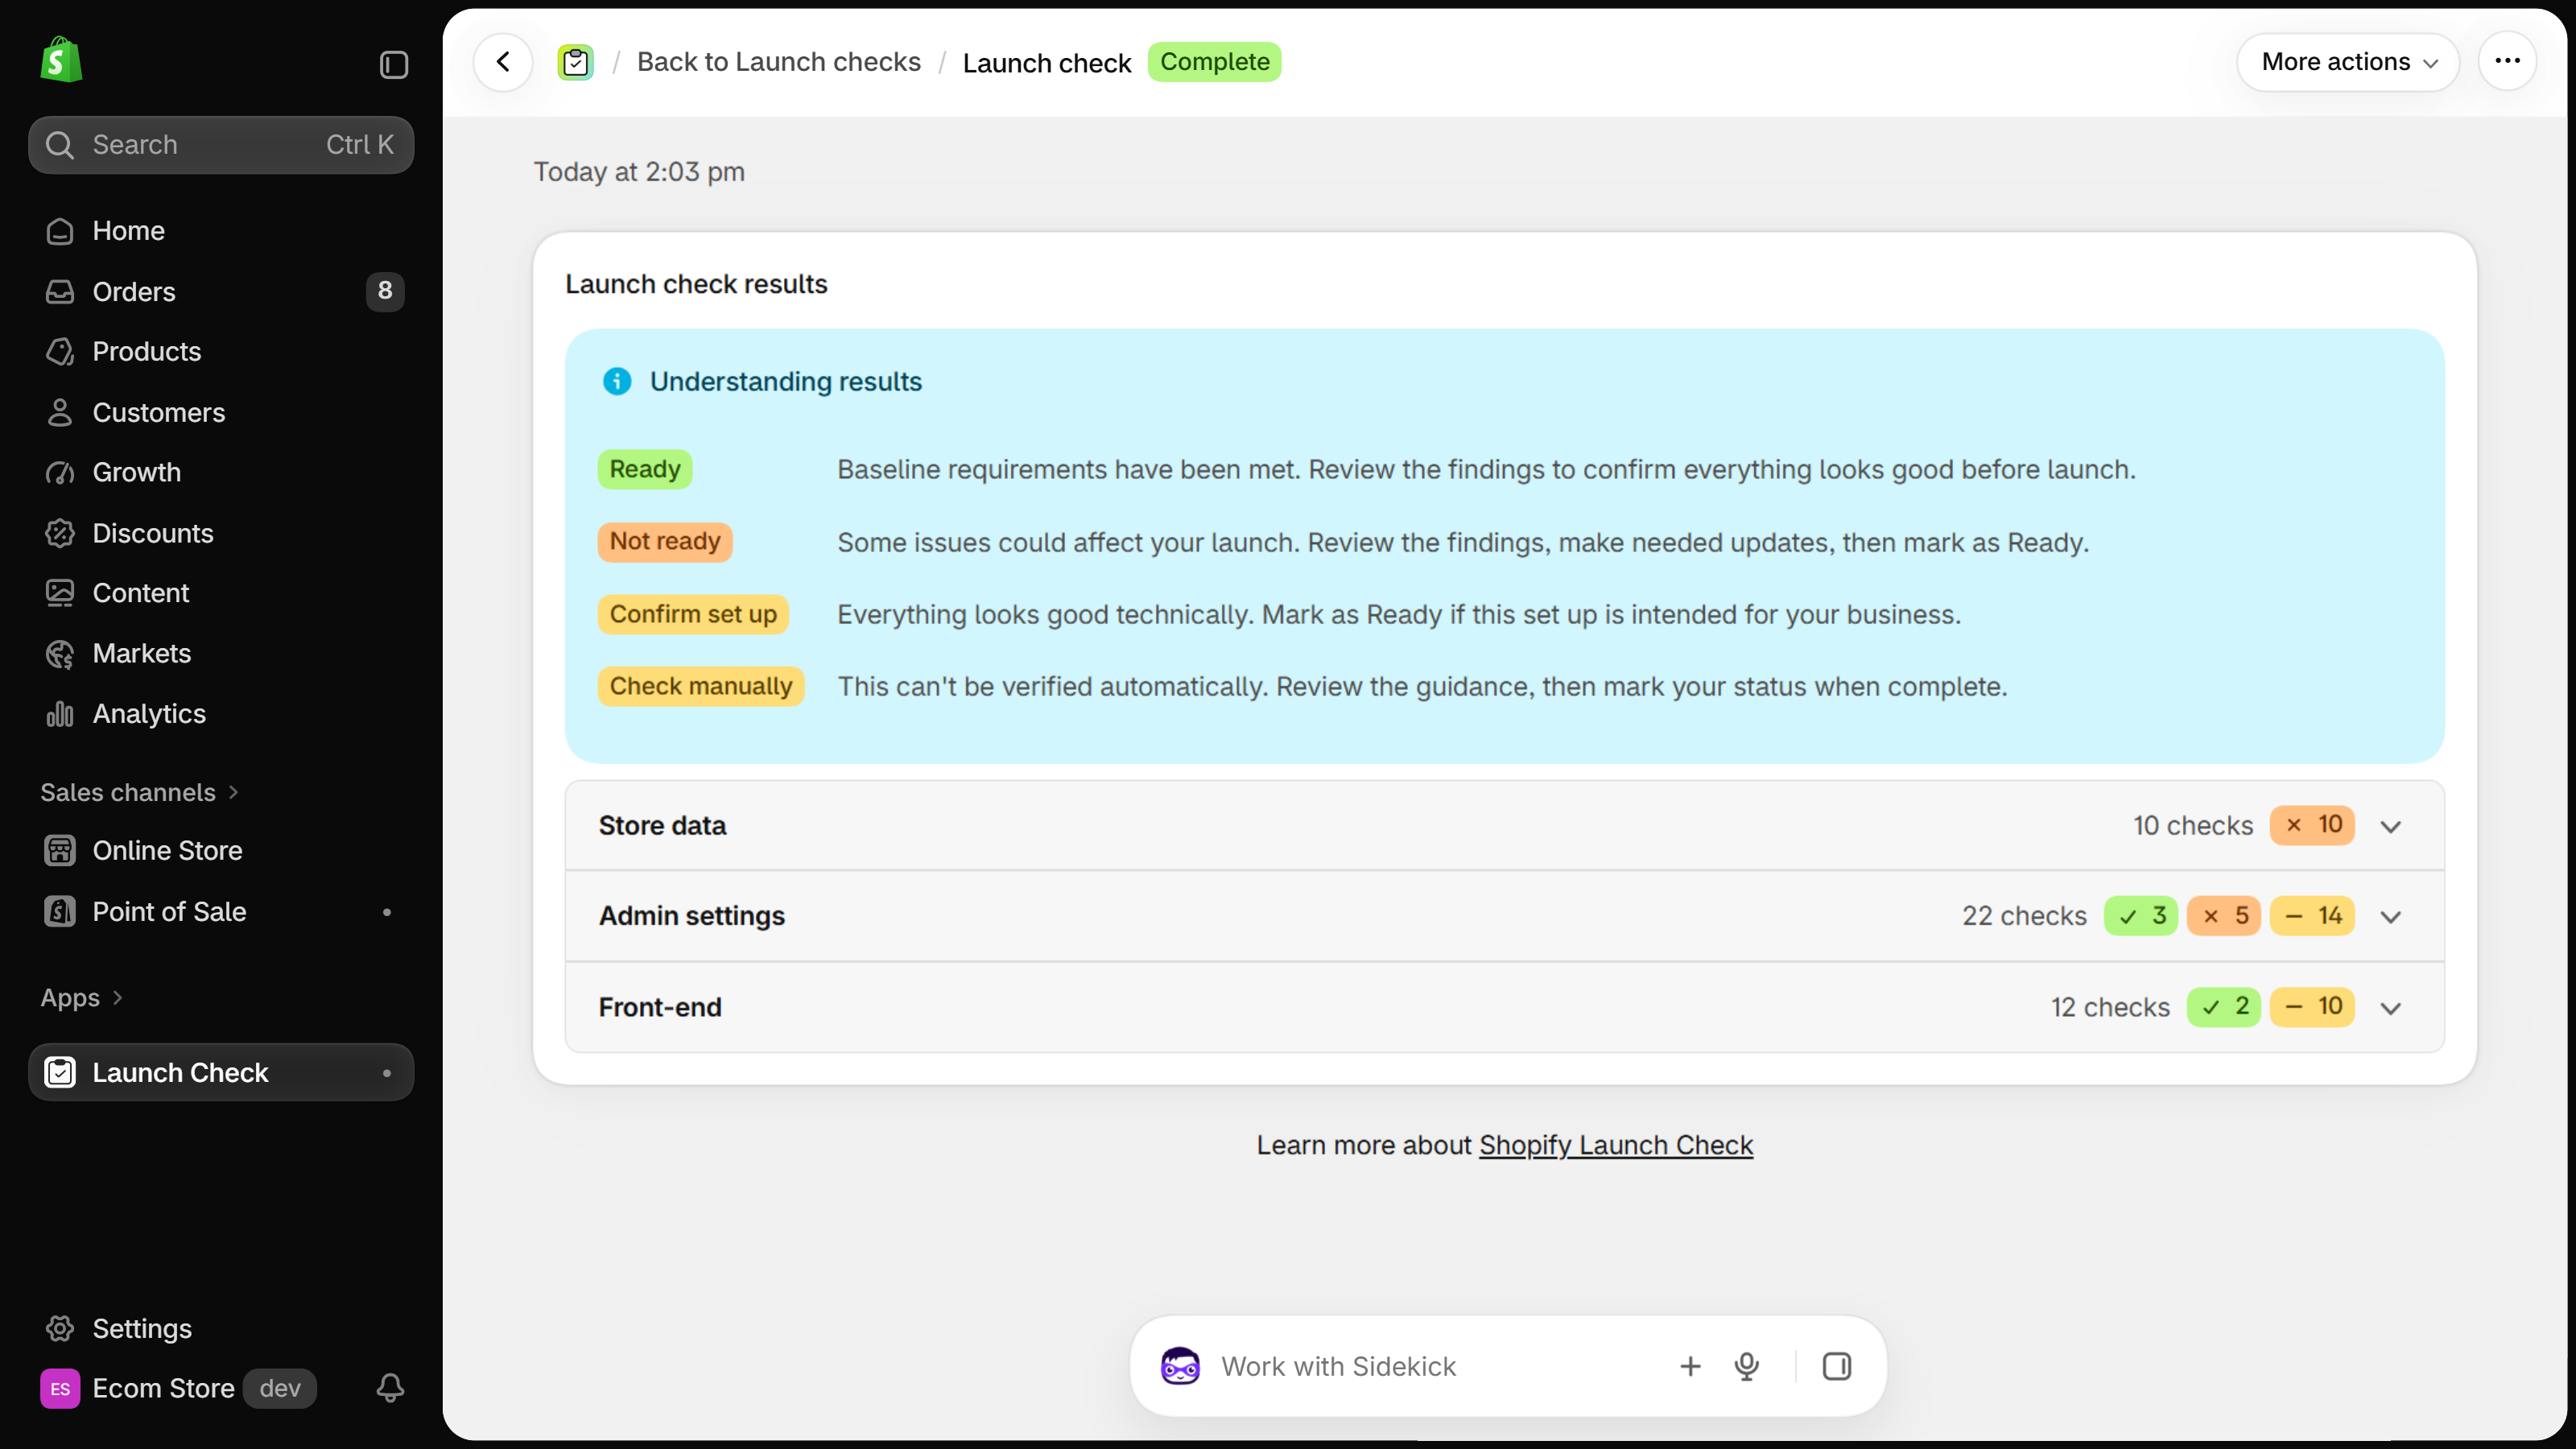This screenshot has width=2576, height=1449.
Task: Click the back arrow button
Action: click(503, 62)
